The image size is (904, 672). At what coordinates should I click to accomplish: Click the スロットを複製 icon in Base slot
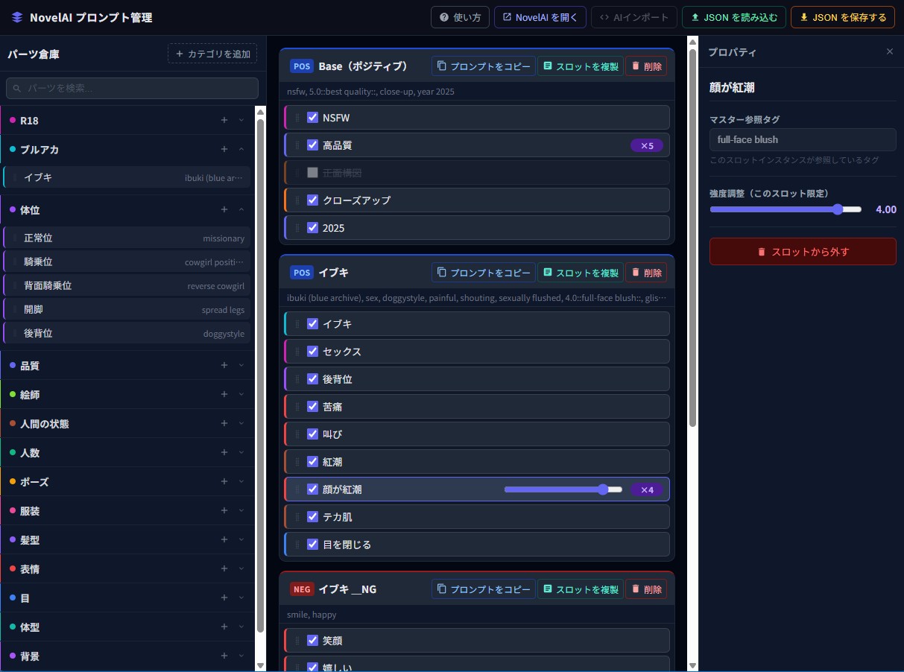(548, 66)
